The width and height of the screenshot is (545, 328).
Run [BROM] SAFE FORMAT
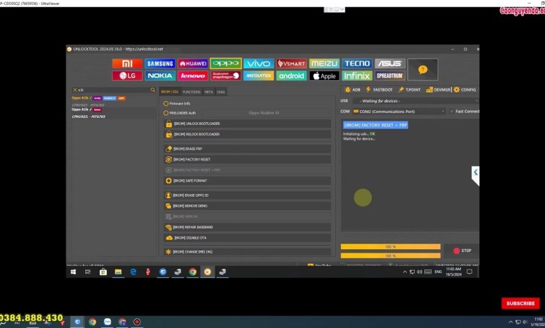247,181
